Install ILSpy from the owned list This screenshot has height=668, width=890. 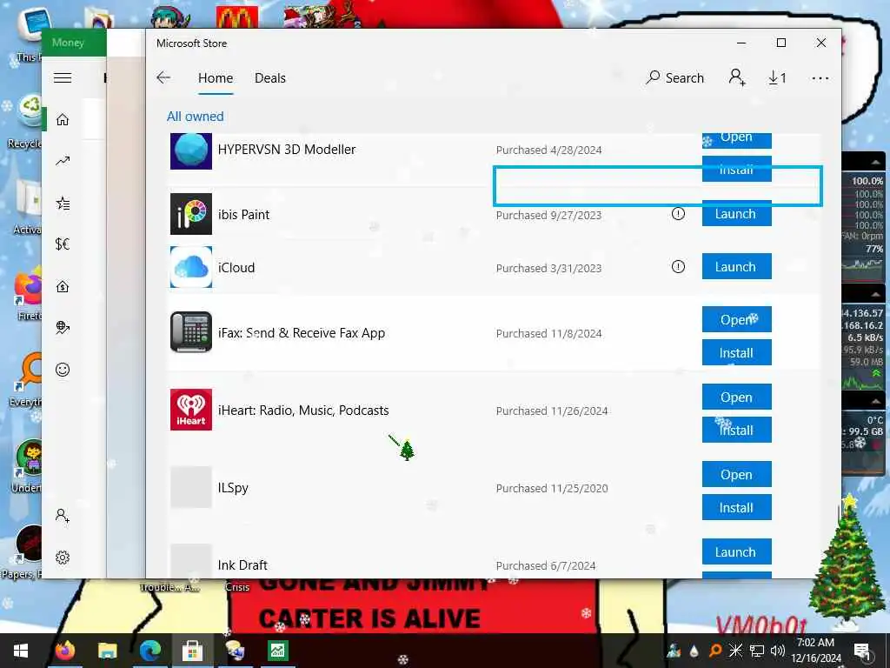[x=736, y=507]
